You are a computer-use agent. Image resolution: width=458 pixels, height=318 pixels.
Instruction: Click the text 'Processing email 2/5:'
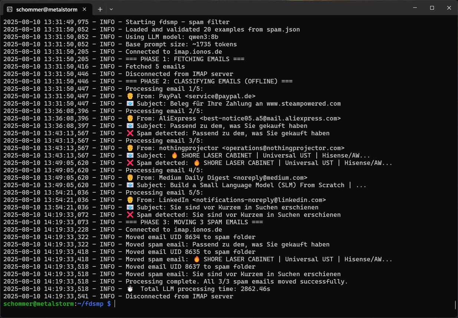click(x=165, y=111)
